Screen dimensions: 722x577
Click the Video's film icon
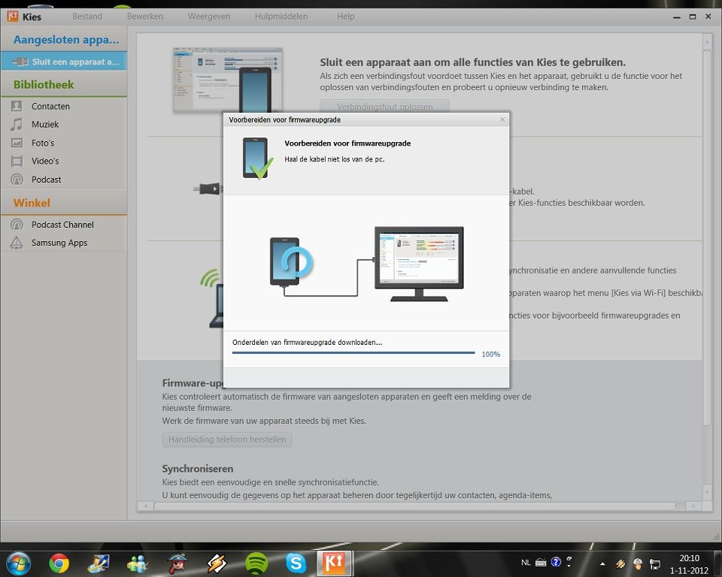(17, 161)
